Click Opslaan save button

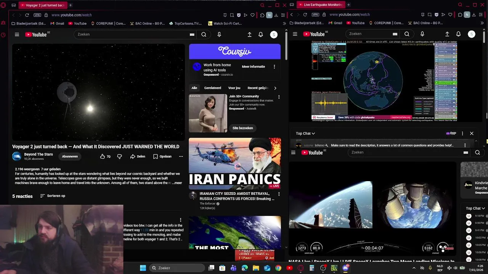[162, 156]
